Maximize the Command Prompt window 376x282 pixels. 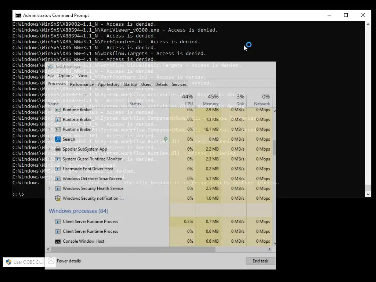tap(346, 15)
